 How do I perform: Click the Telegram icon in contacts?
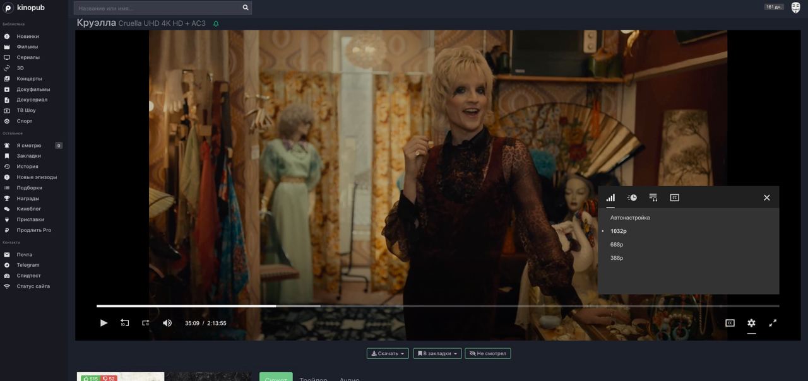7,265
